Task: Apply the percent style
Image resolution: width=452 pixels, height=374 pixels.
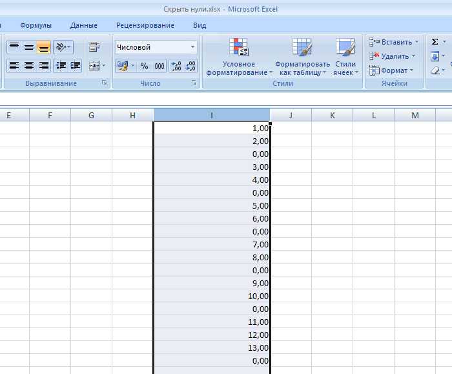Action: (144, 66)
